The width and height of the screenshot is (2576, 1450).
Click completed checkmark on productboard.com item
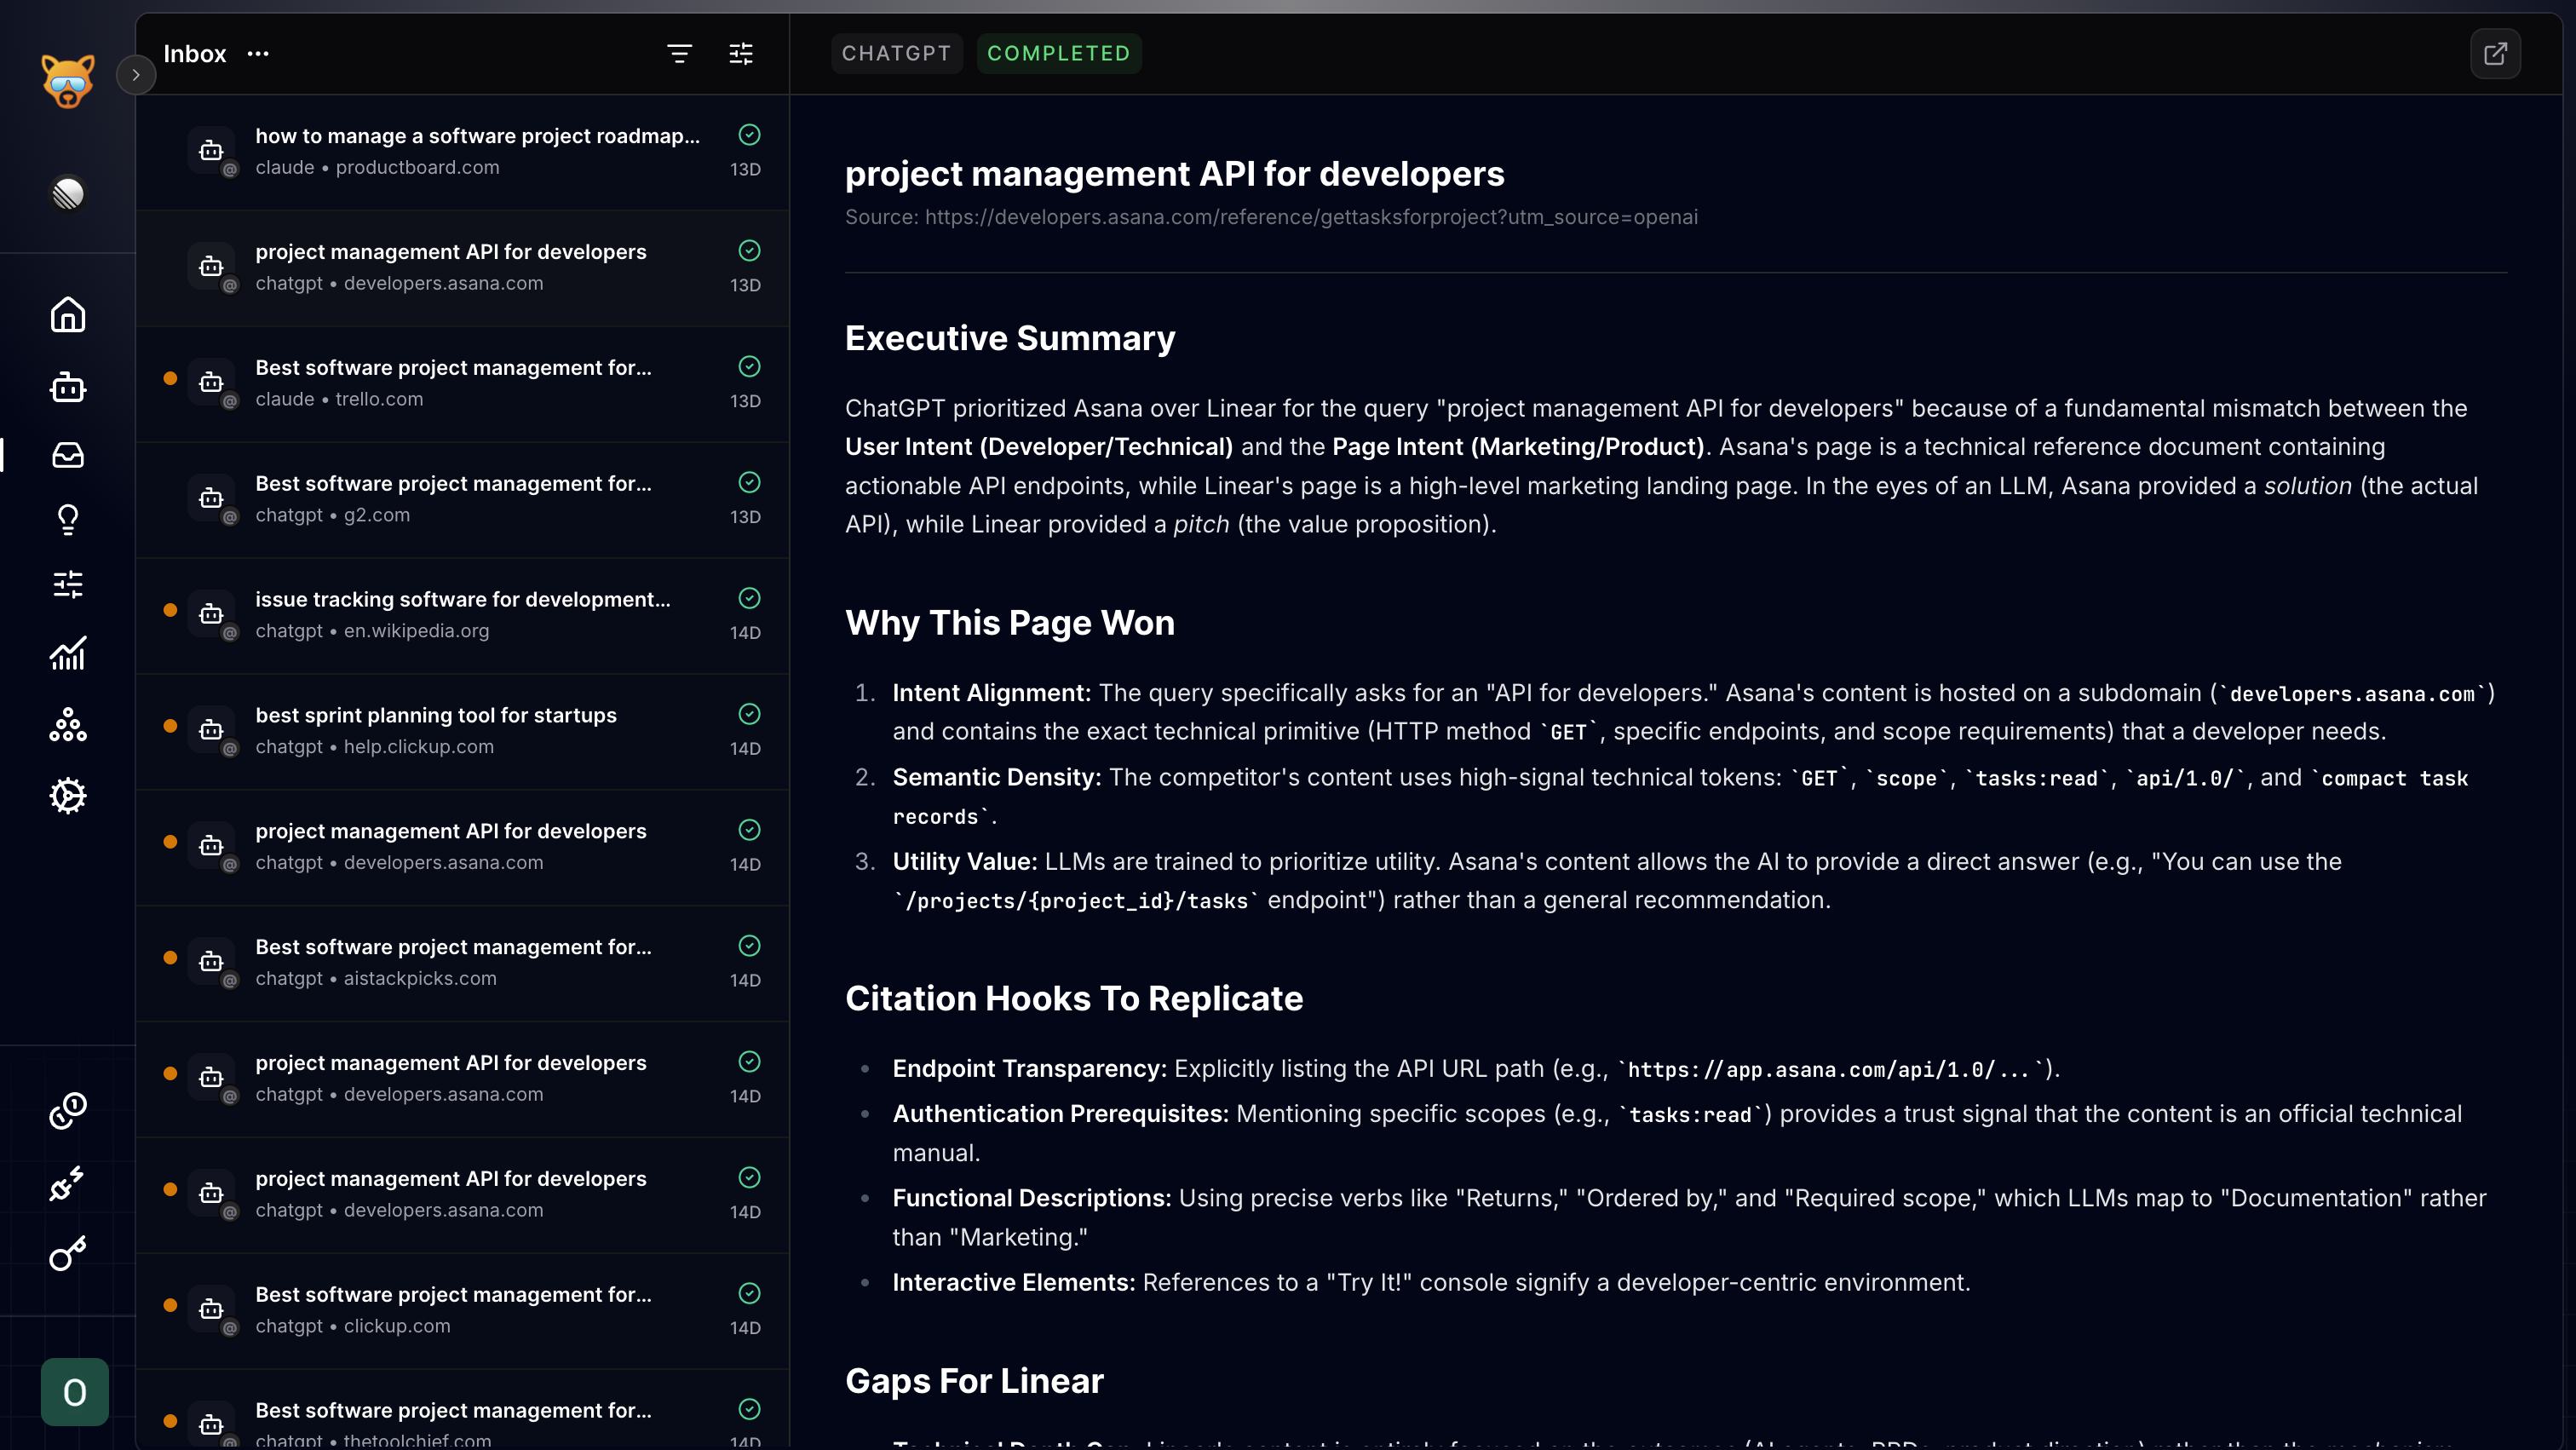click(x=749, y=135)
